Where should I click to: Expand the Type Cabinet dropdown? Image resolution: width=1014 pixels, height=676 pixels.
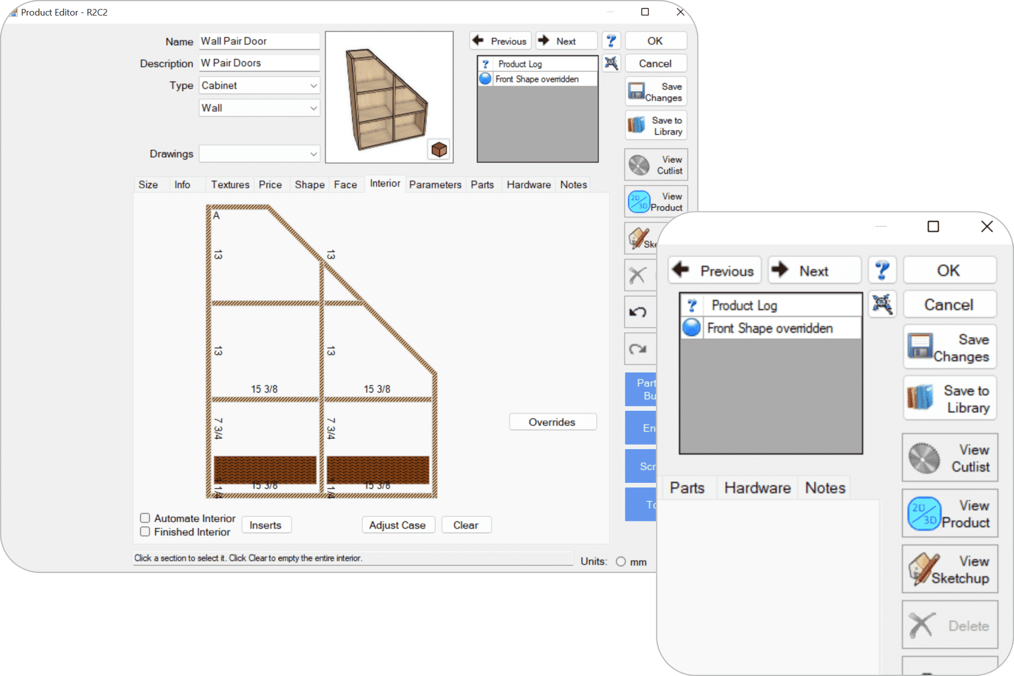coord(313,86)
